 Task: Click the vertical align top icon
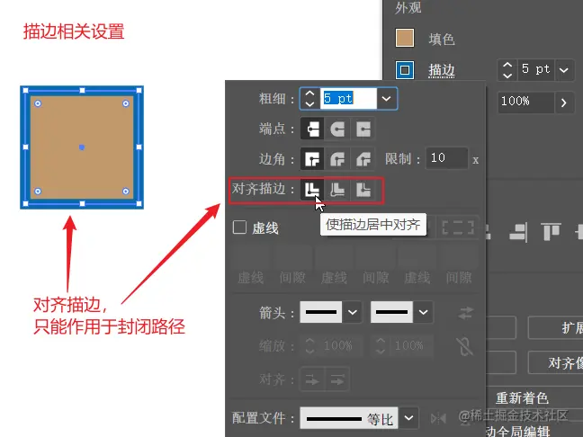point(551,231)
